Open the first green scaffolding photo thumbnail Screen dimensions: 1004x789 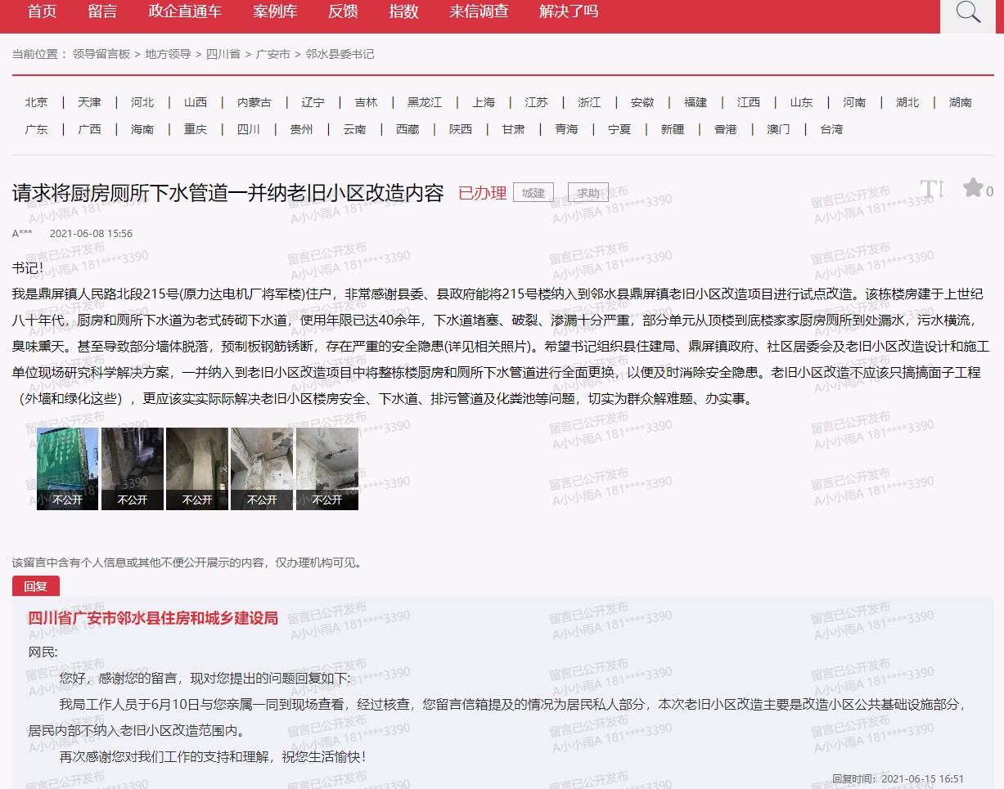point(67,468)
